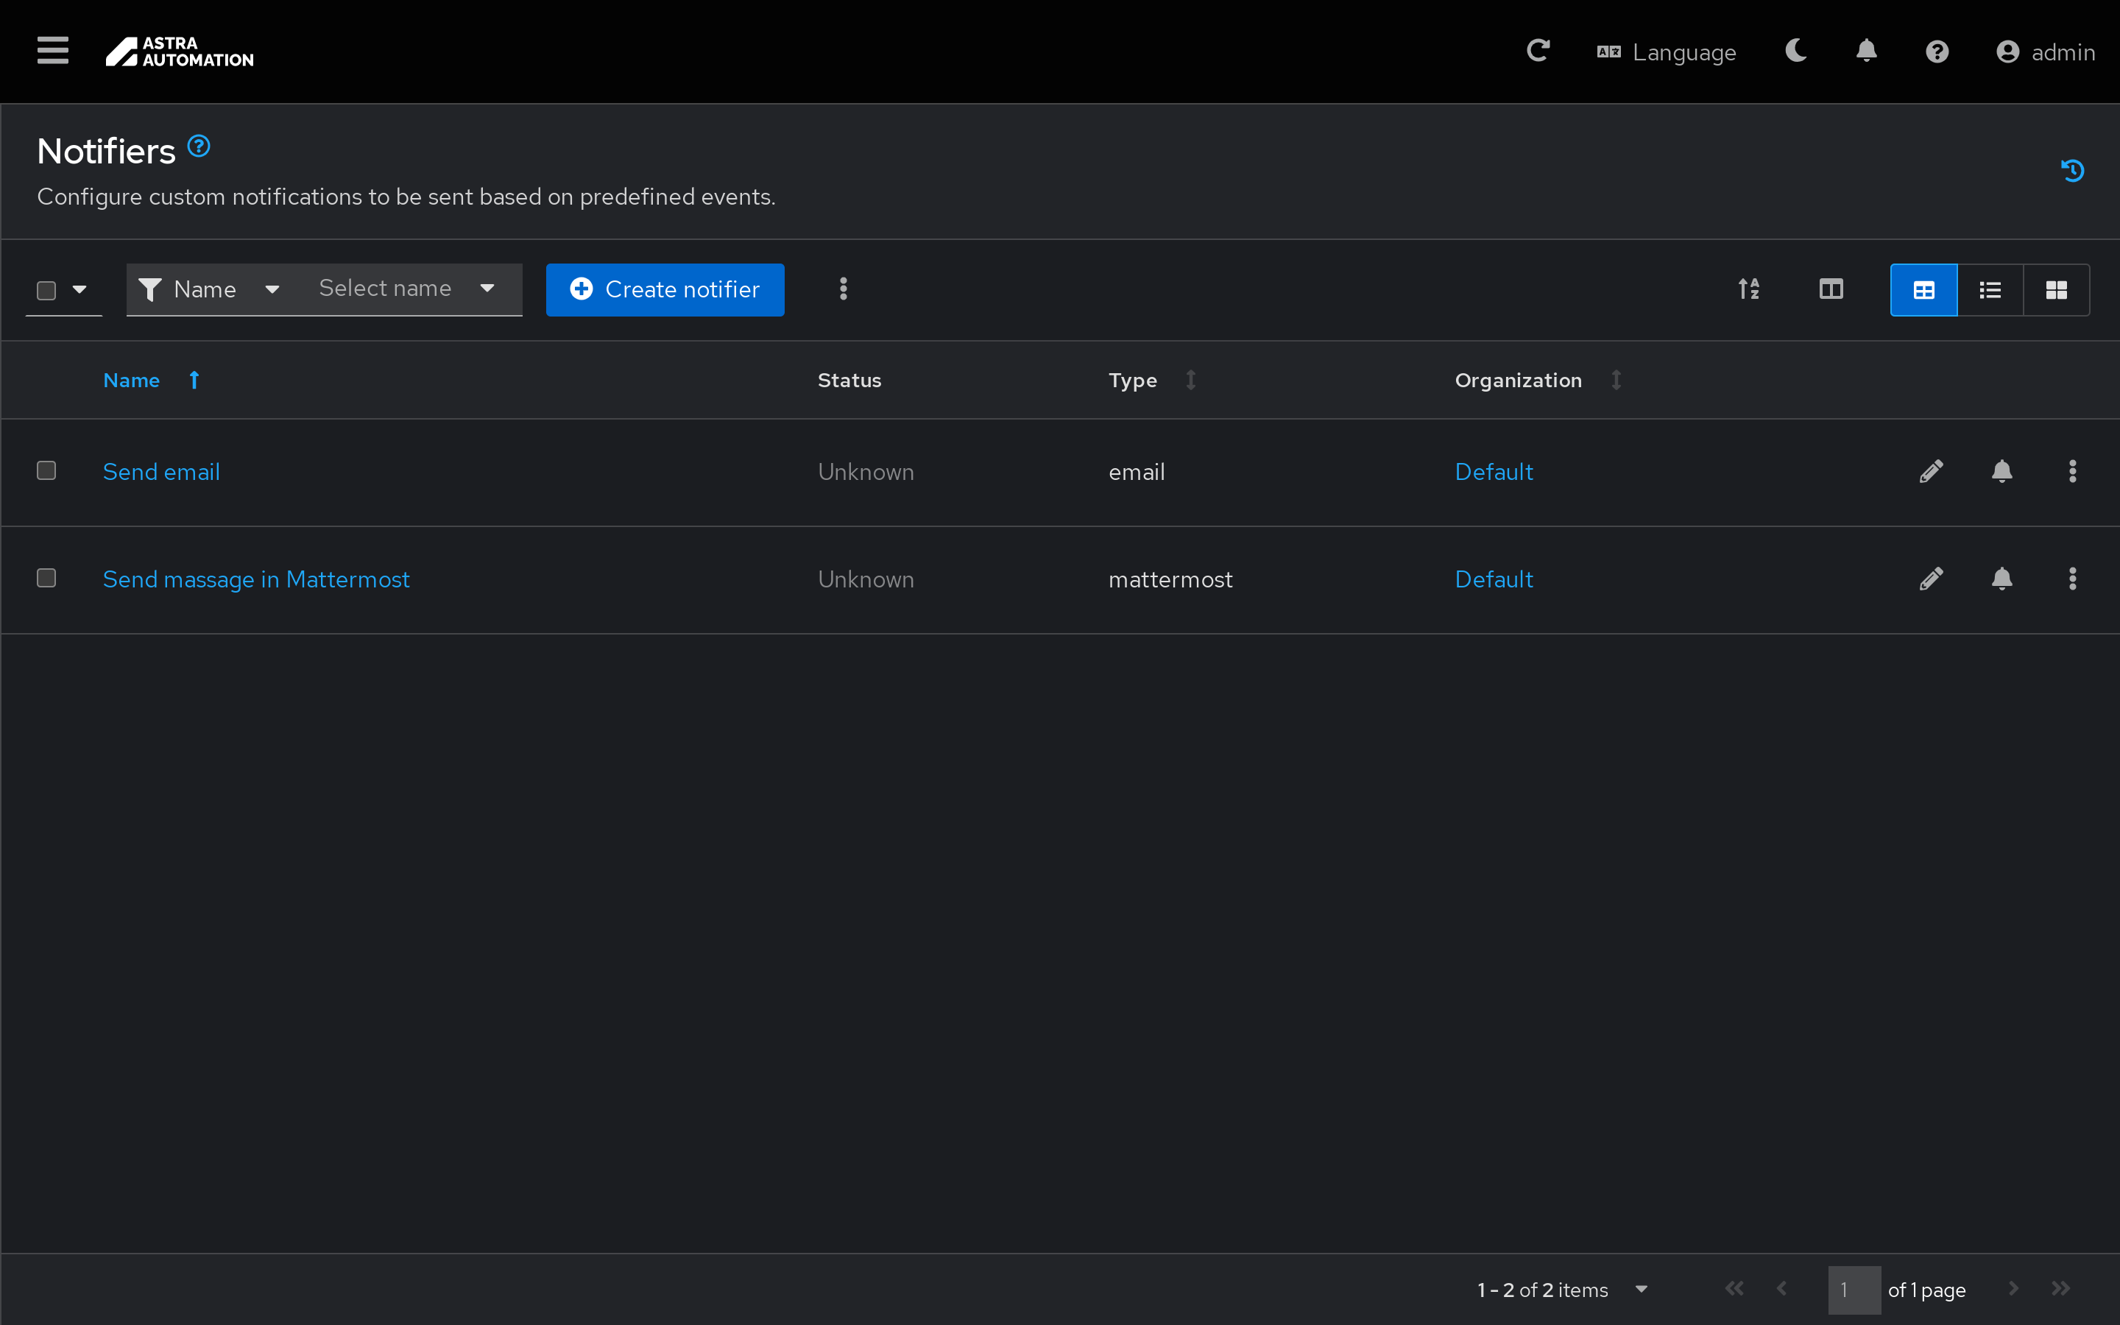Test Send massage in Mattermost bell icon
2120x1325 pixels.
[x=2001, y=579]
